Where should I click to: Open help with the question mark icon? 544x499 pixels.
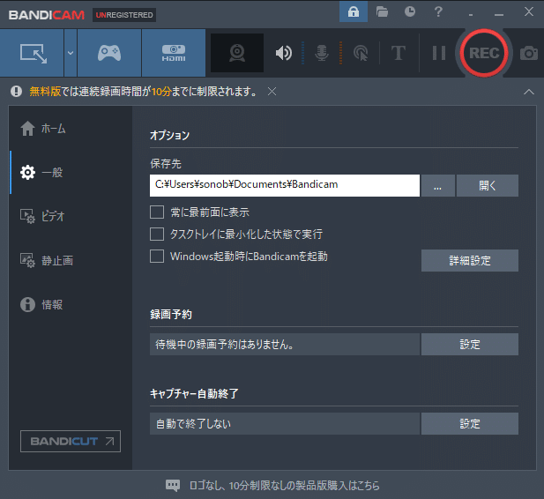[x=438, y=11]
